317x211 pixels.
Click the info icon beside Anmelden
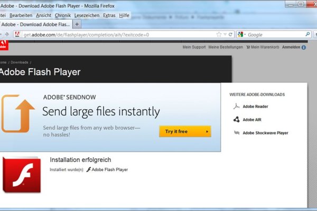[303, 47]
